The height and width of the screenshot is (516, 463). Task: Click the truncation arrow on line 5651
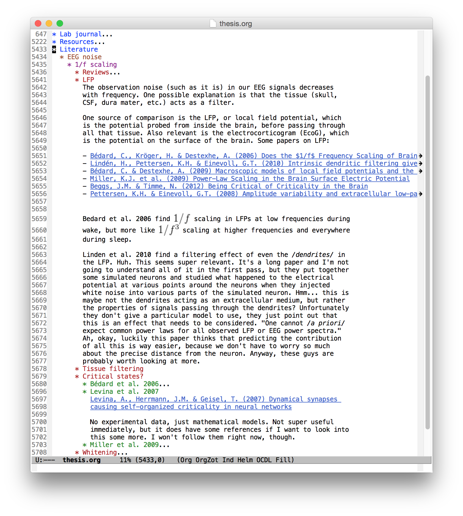coord(420,156)
